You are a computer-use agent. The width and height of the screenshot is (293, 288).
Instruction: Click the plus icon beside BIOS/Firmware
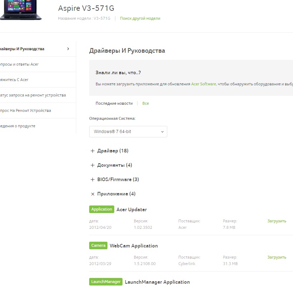coord(92,180)
